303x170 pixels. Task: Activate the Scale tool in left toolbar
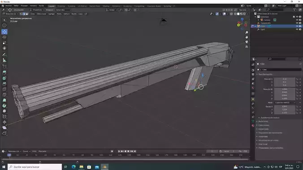tap(4, 43)
